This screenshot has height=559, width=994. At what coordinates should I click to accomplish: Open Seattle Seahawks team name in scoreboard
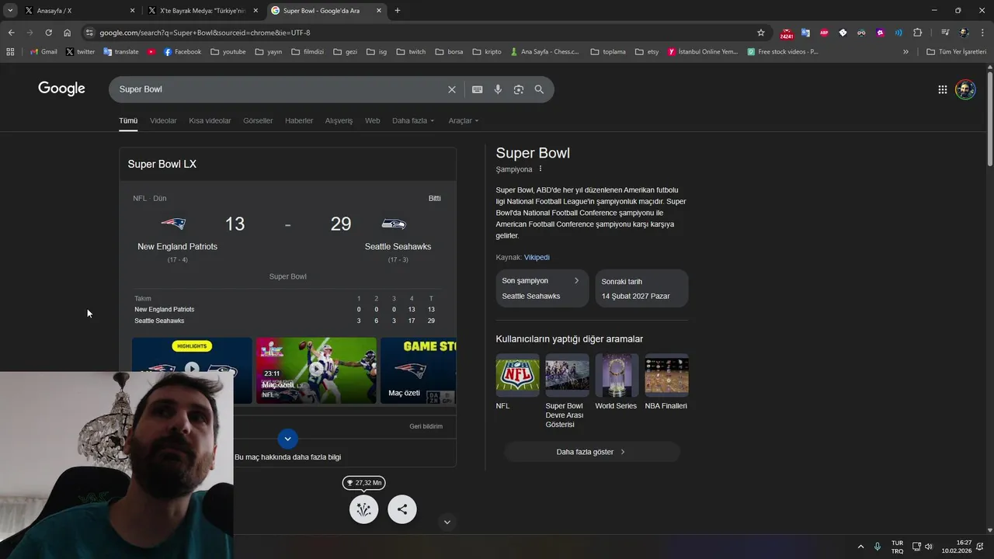(398, 247)
